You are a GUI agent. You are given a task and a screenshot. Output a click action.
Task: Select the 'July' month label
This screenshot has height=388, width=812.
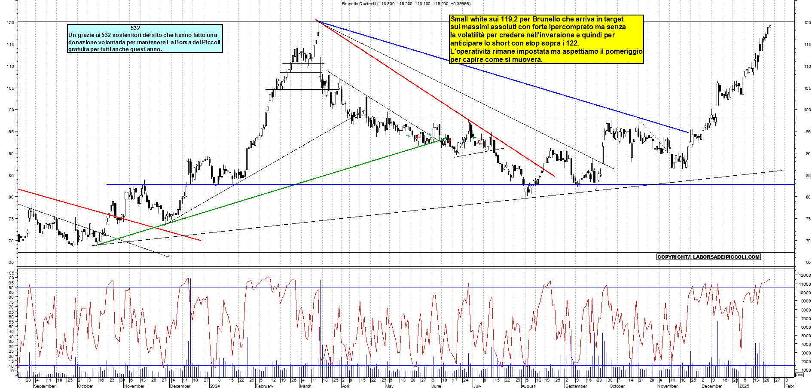(477, 386)
